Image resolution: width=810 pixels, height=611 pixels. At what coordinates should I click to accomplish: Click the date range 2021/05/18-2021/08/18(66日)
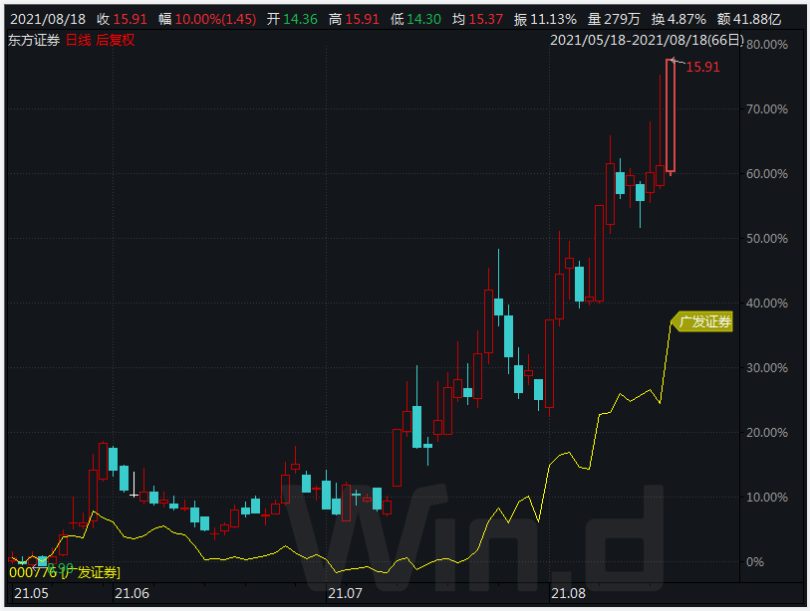(x=647, y=40)
